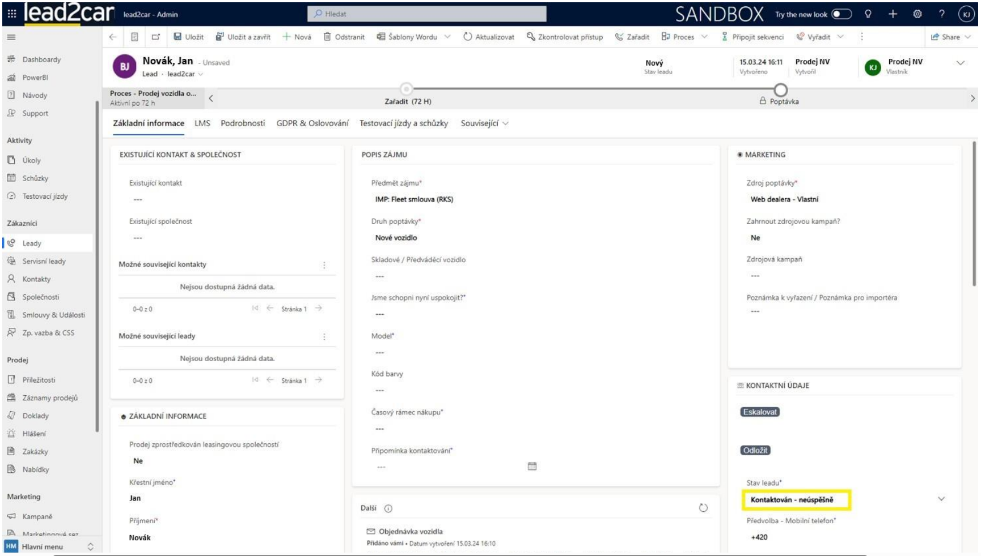
Task: Expand the Stav leadu dropdown
Action: point(941,499)
